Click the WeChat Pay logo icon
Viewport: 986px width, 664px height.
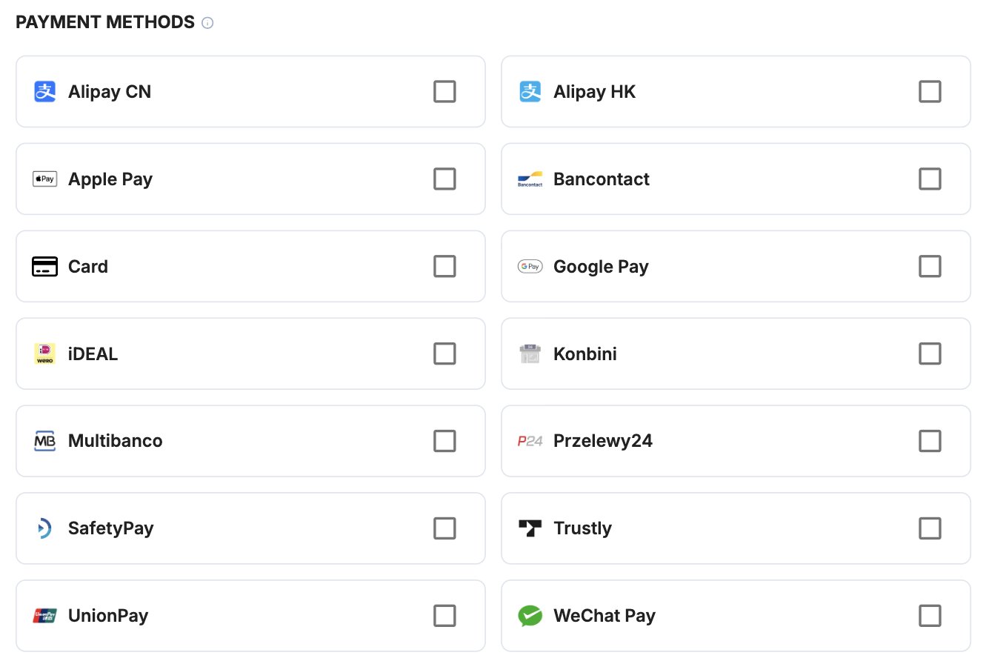530,616
